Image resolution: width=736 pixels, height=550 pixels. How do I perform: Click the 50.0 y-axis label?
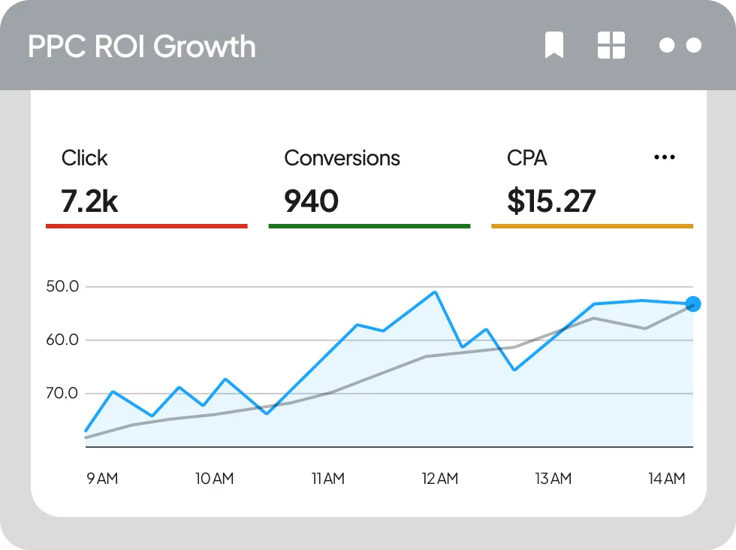coord(62,286)
